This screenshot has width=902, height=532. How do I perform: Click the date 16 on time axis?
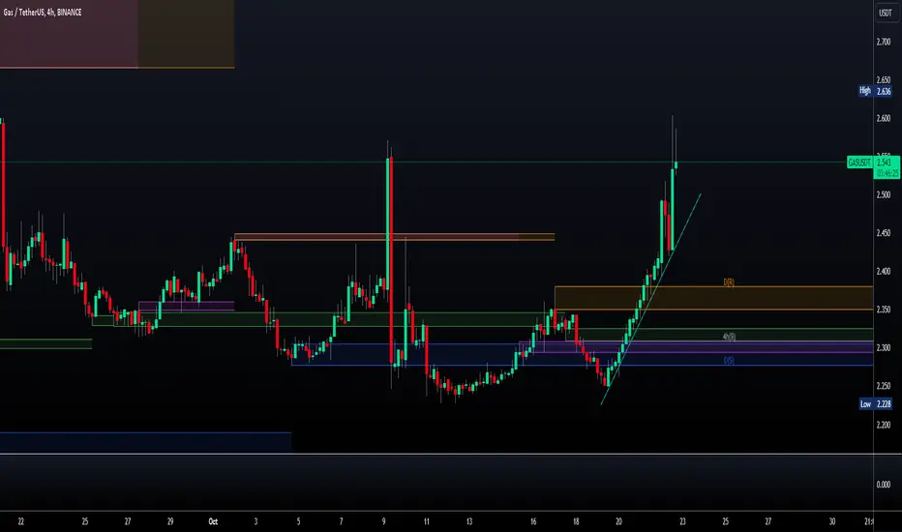533,521
